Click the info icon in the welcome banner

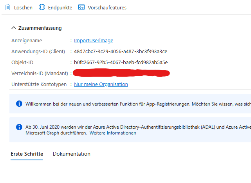coord(19,104)
